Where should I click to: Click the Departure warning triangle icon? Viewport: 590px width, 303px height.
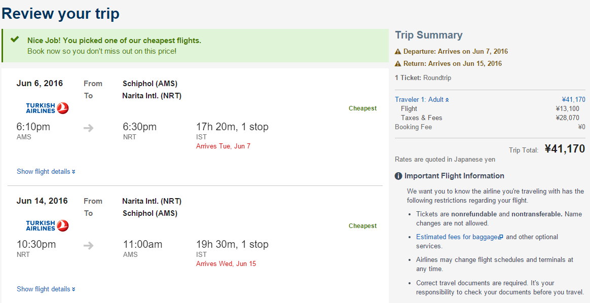[398, 52]
